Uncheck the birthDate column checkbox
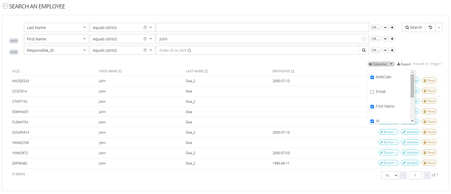The width and height of the screenshot is (451, 194). [372, 77]
